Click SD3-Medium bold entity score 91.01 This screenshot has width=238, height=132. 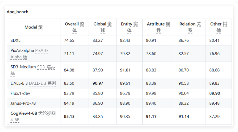[x=125, y=70]
